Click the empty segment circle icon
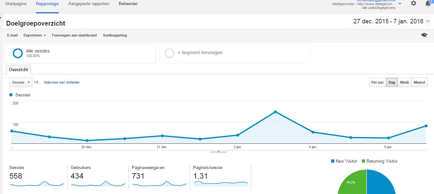Screen dimensions: 434x194 pos(169,53)
